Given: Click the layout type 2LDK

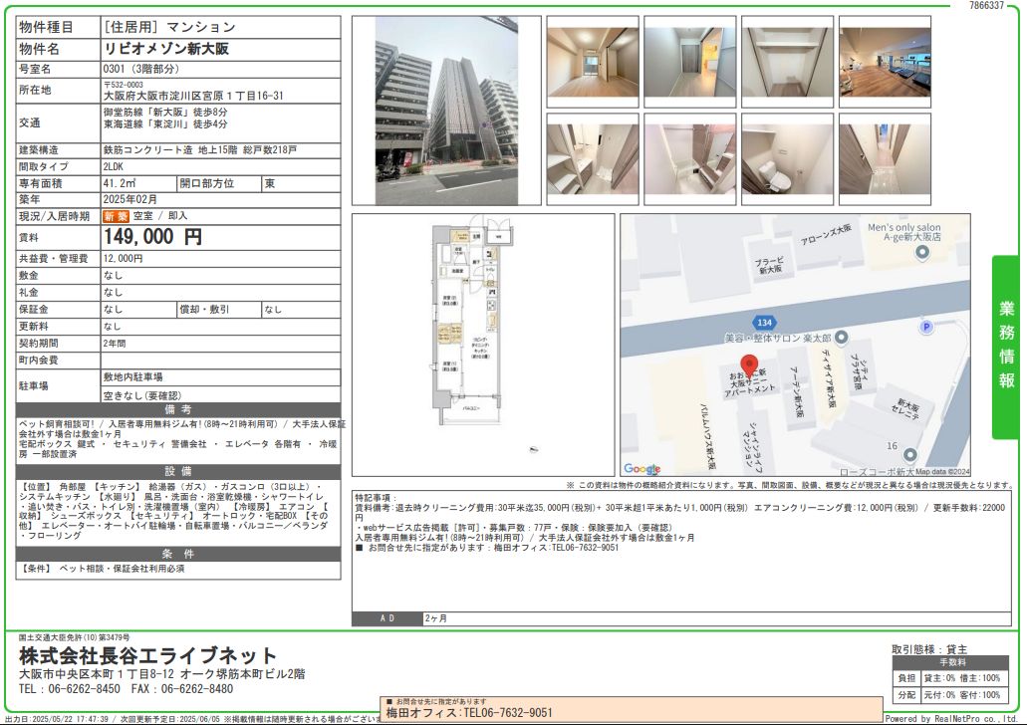Looking at the screenshot, I should click(x=114, y=167).
